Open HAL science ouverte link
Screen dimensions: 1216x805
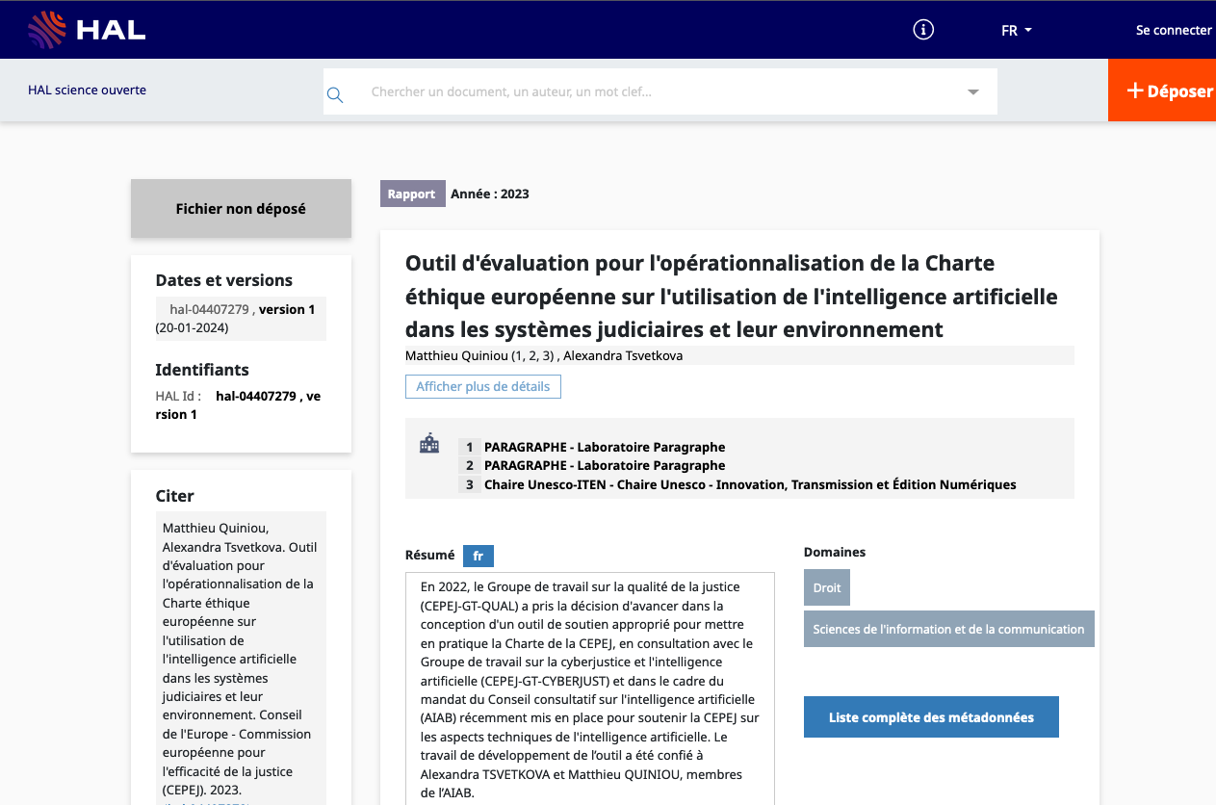pyautogui.click(x=88, y=91)
